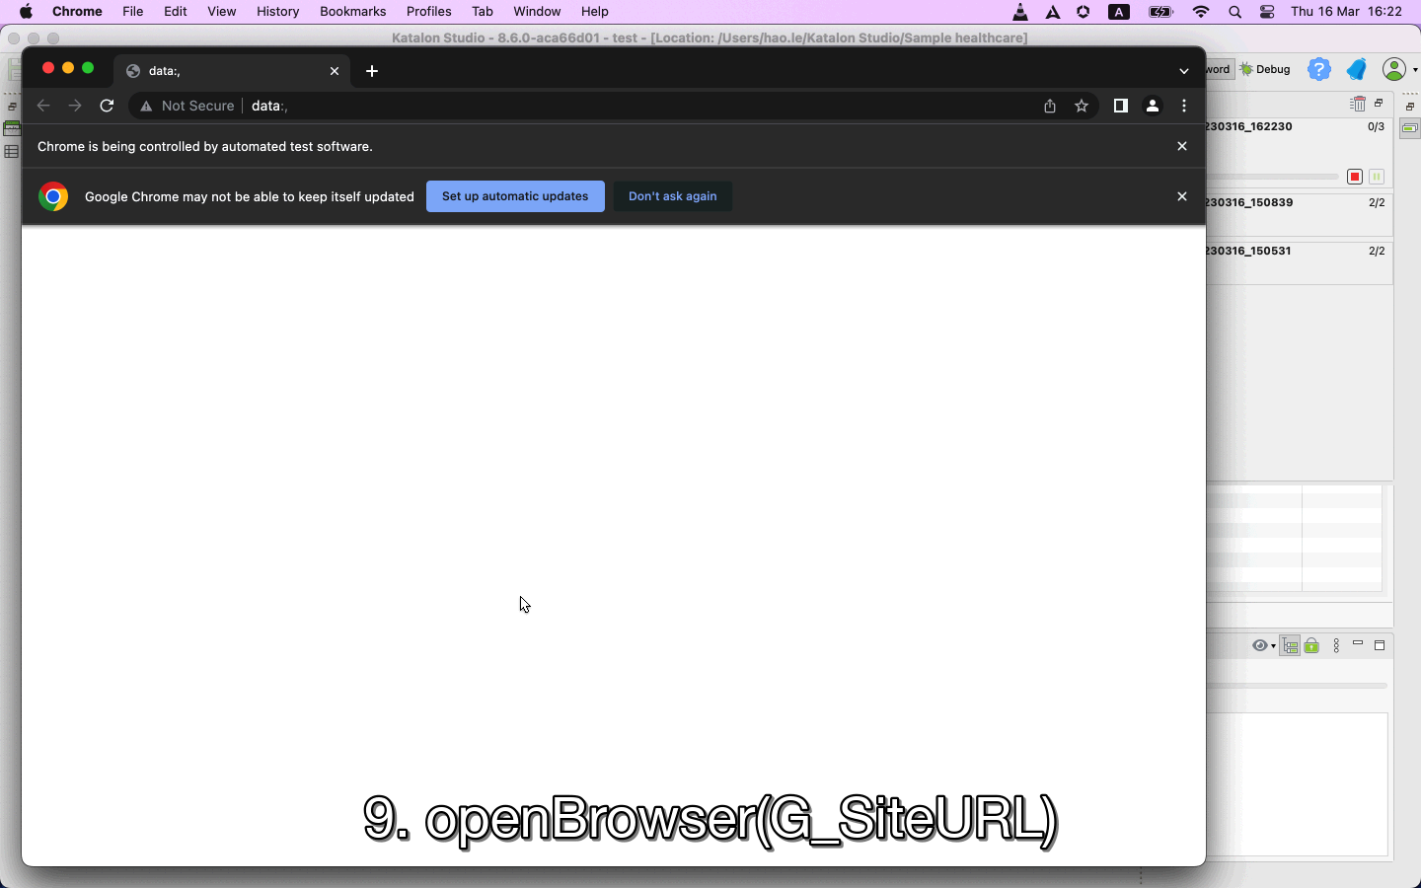Stop the running test execution

click(x=1355, y=177)
